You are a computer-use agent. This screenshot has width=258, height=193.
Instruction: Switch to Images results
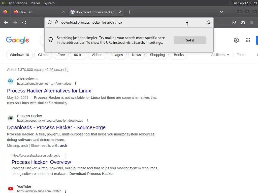coord(117,55)
